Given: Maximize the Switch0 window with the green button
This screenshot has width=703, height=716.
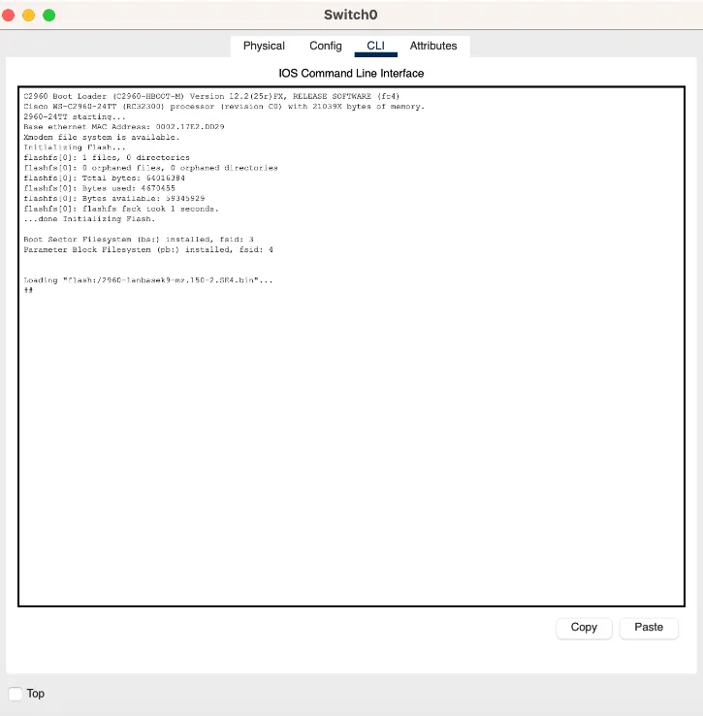Looking at the screenshot, I should 48,16.
